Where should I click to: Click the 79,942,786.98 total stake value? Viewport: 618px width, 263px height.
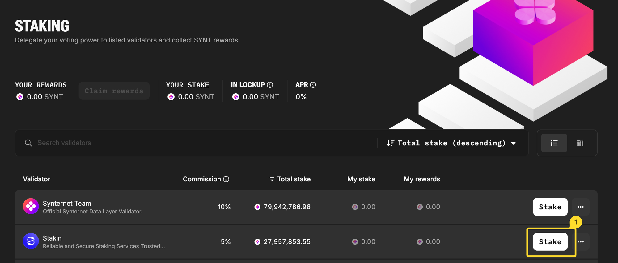(x=287, y=207)
